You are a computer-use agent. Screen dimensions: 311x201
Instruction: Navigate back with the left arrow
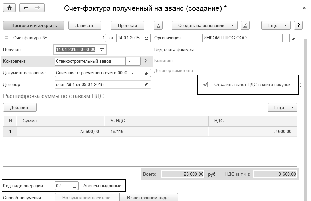(x=26, y=8)
